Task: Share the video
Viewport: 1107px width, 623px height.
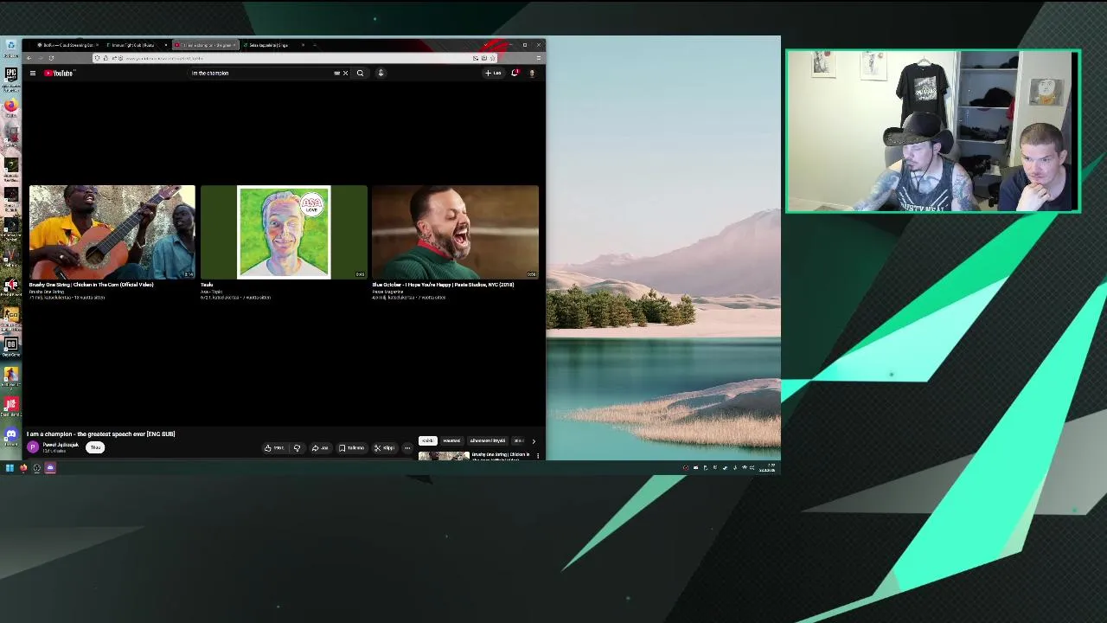Action: 320,448
